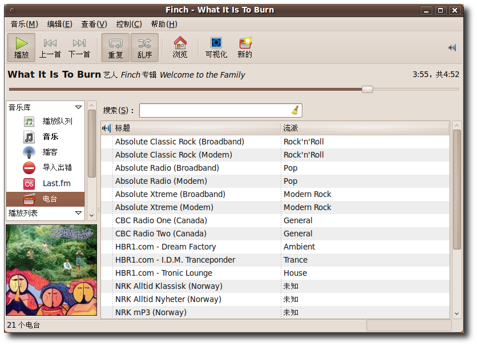
Task: Collapse the 播放列表 section arrow
Action: coord(78,213)
